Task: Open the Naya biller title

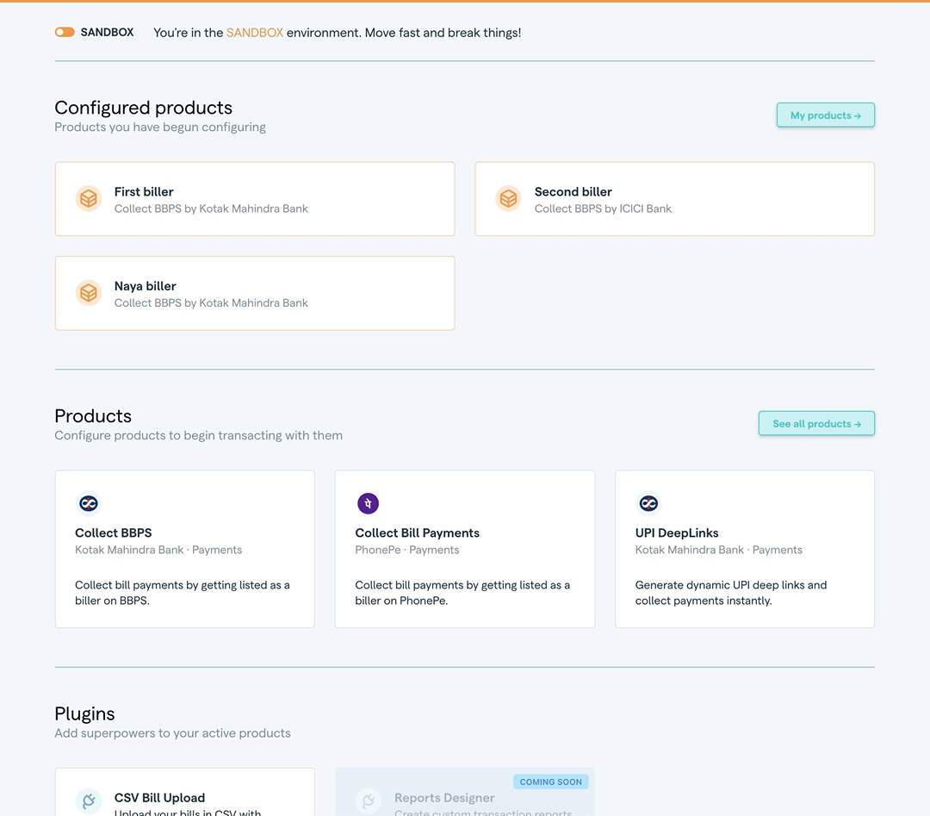Action: (145, 286)
